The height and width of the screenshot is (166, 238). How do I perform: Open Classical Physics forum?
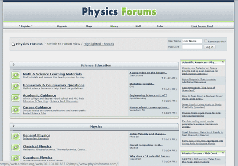(x=37, y=146)
